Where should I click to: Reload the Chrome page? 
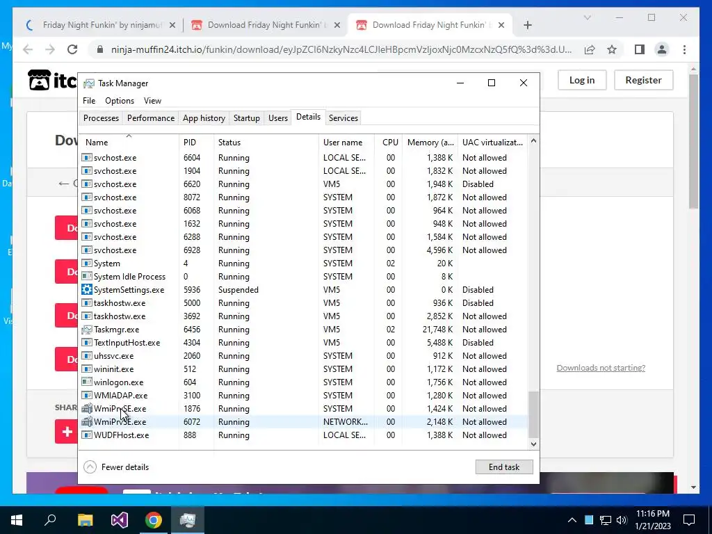(x=72, y=49)
